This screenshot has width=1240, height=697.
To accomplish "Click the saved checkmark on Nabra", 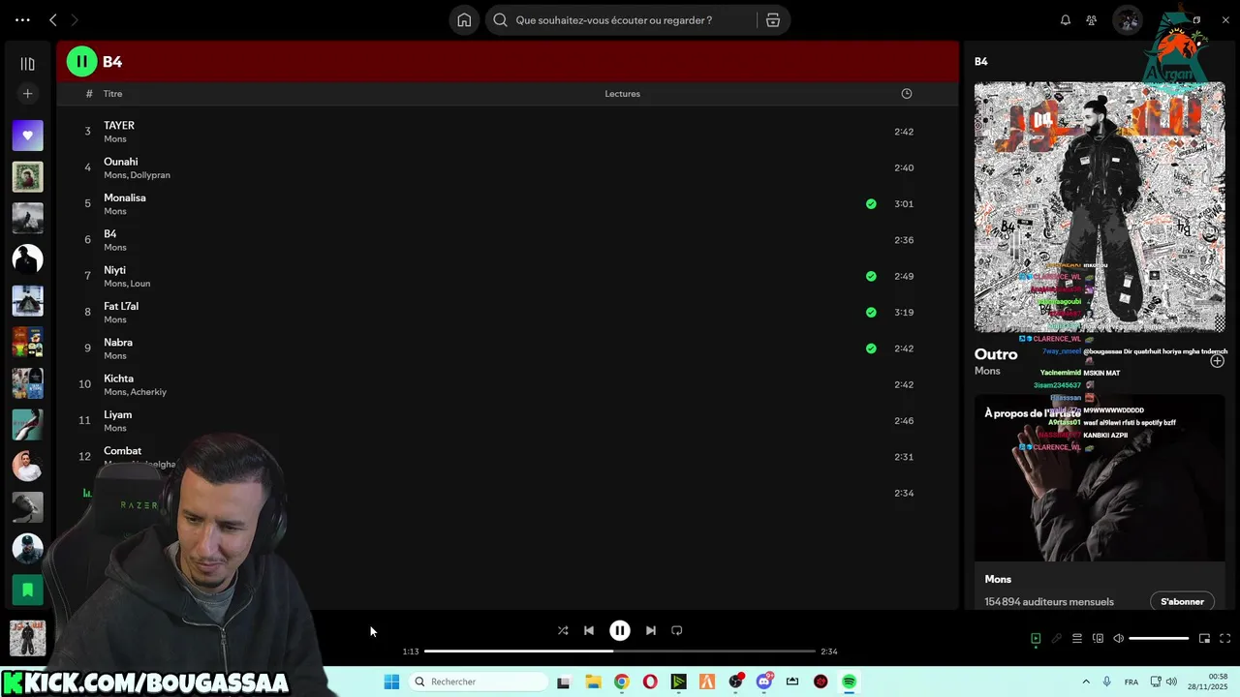I will point(871,348).
